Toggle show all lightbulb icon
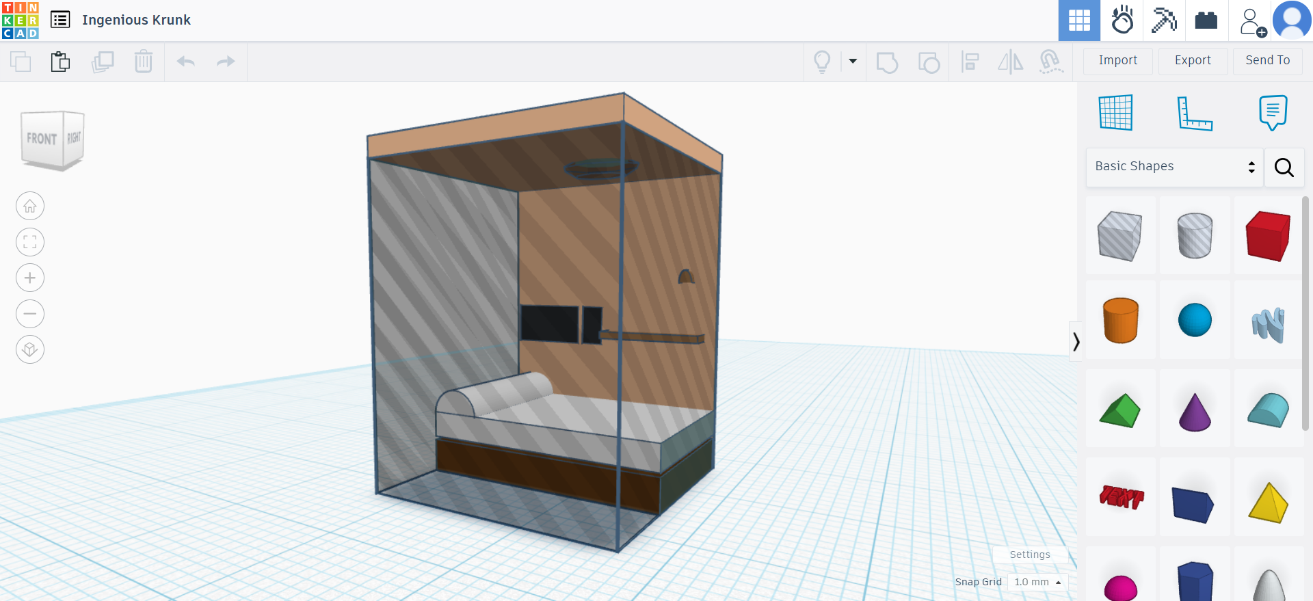The width and height of the screenshot is (1313, 601). point(822,62)
